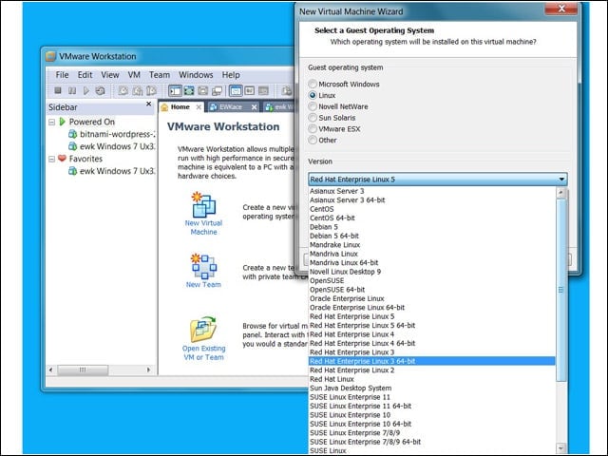The width and height of the screenshot is (608, 456).
Task: Select the Summary view toolbar icon
Action: click(x=236, y=91)
